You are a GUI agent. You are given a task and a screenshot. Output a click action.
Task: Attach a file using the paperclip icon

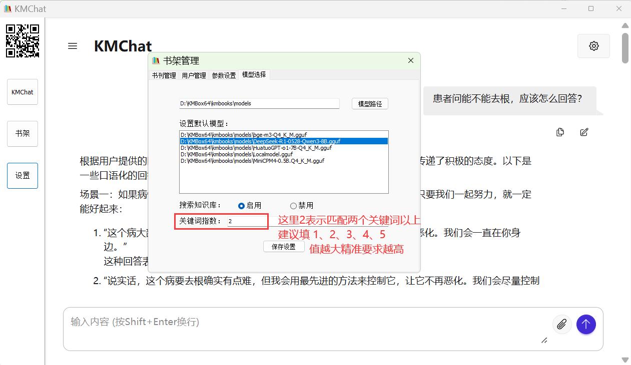(562, 325)
